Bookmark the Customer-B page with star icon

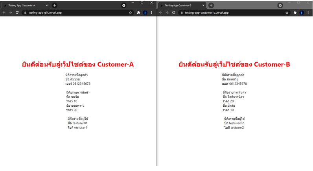(x=287, y=13)
